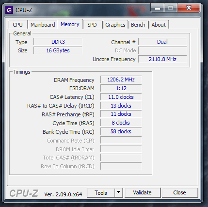
Task: Click the Close button at bottom
Action: (179, 192)
